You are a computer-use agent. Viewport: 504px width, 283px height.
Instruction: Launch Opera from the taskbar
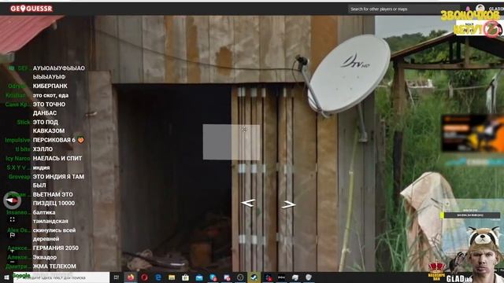coord(144,277)
